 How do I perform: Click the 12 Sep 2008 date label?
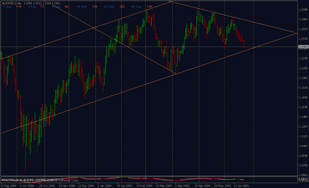click(x=8, y=186)
